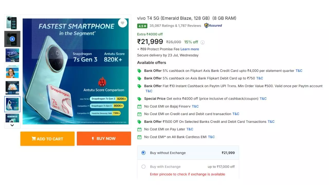Add product to wishlist with heart icon
This screenshot has width=329, height=185.
[123, 23]
